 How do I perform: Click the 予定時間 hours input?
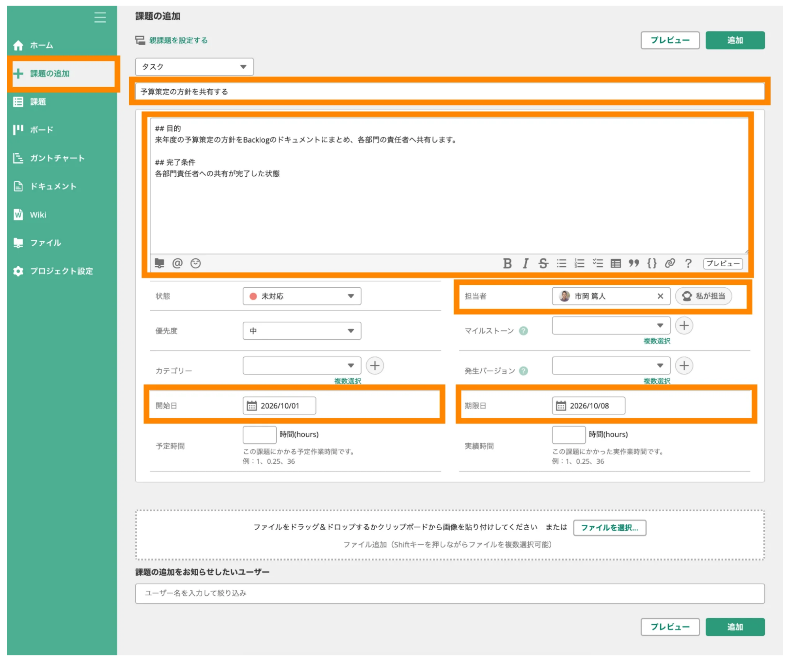point(260,435)
